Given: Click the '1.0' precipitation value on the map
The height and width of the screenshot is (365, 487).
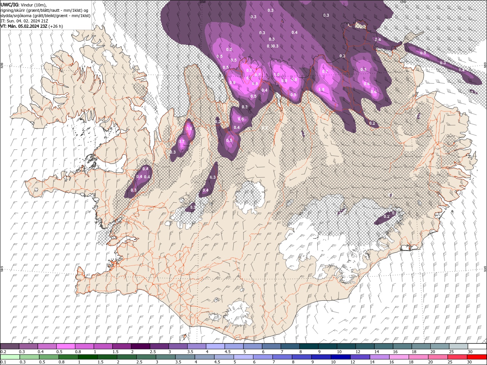Looking at the screenshot, I should point(277,75).
